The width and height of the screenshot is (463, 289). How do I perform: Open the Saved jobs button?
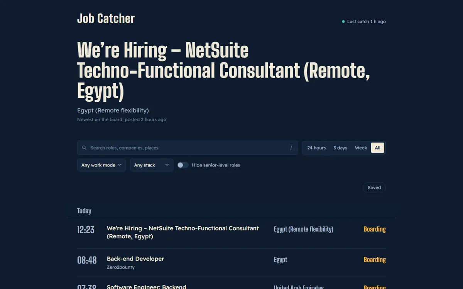[374, 188]
